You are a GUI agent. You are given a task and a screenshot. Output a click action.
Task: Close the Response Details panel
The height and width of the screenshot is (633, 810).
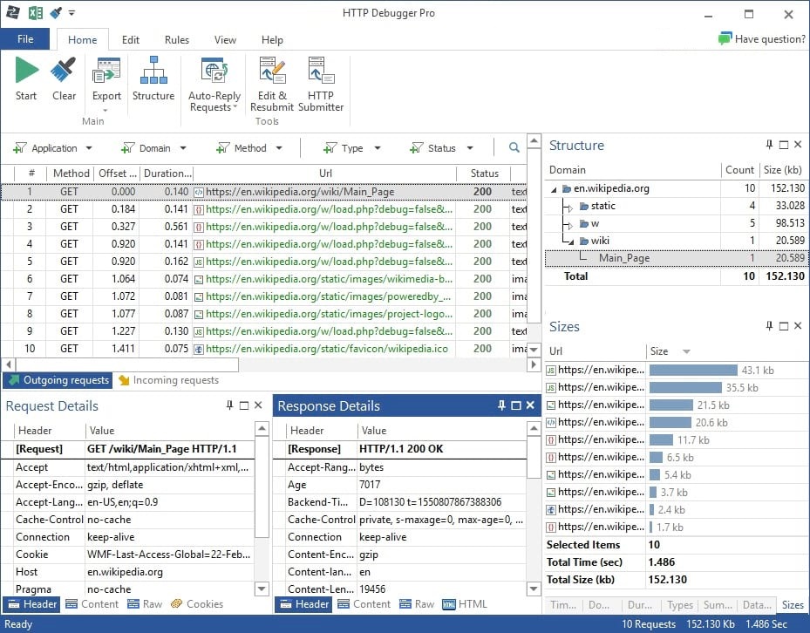530,405
